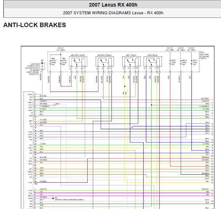221x209 pixels.
Task: Click the blue wire junction dot in diagram center
Action: click(x=130, y=129)
